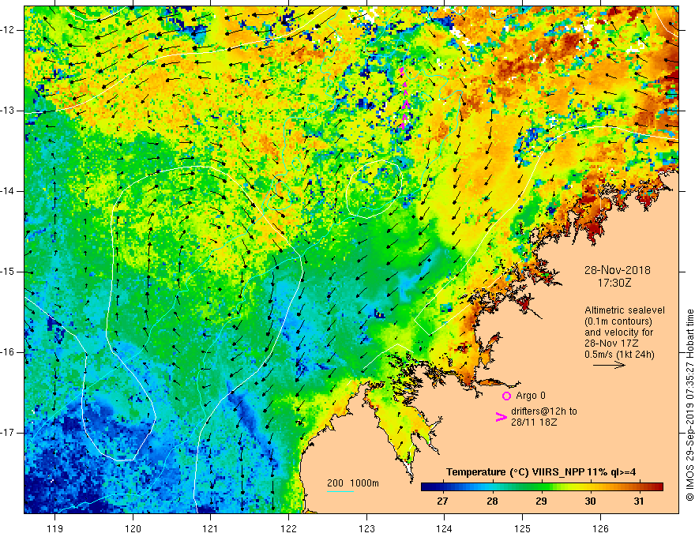Click the longitude 120 axis label
The image size is (695, 537).
[x=133, y=528]
